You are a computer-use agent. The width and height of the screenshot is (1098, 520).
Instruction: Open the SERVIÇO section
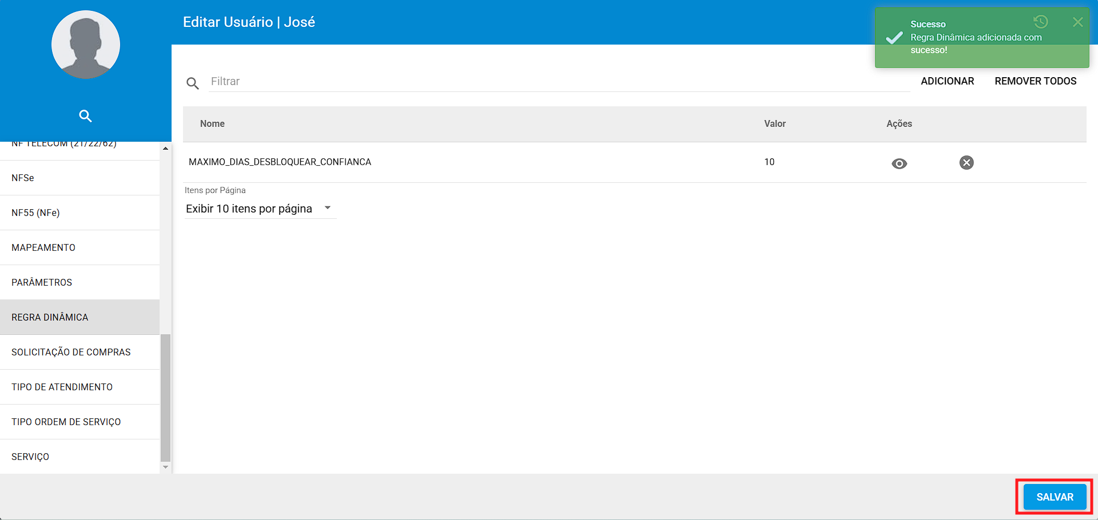pos(80,457)
